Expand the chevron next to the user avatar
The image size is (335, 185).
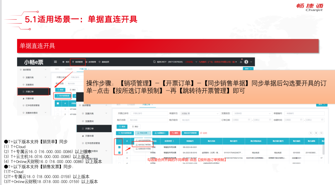[251, 62]
